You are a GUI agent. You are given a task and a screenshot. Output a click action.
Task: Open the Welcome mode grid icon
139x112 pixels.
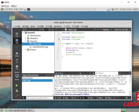pyautogui.click(x=17, y=35)
